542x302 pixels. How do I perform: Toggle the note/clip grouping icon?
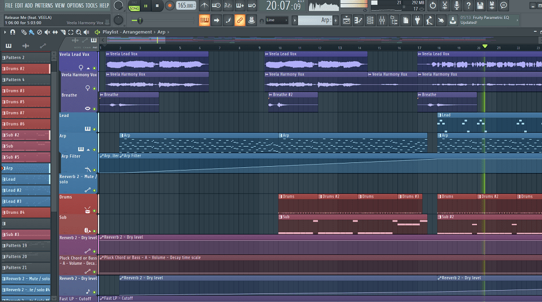(228, 21)
